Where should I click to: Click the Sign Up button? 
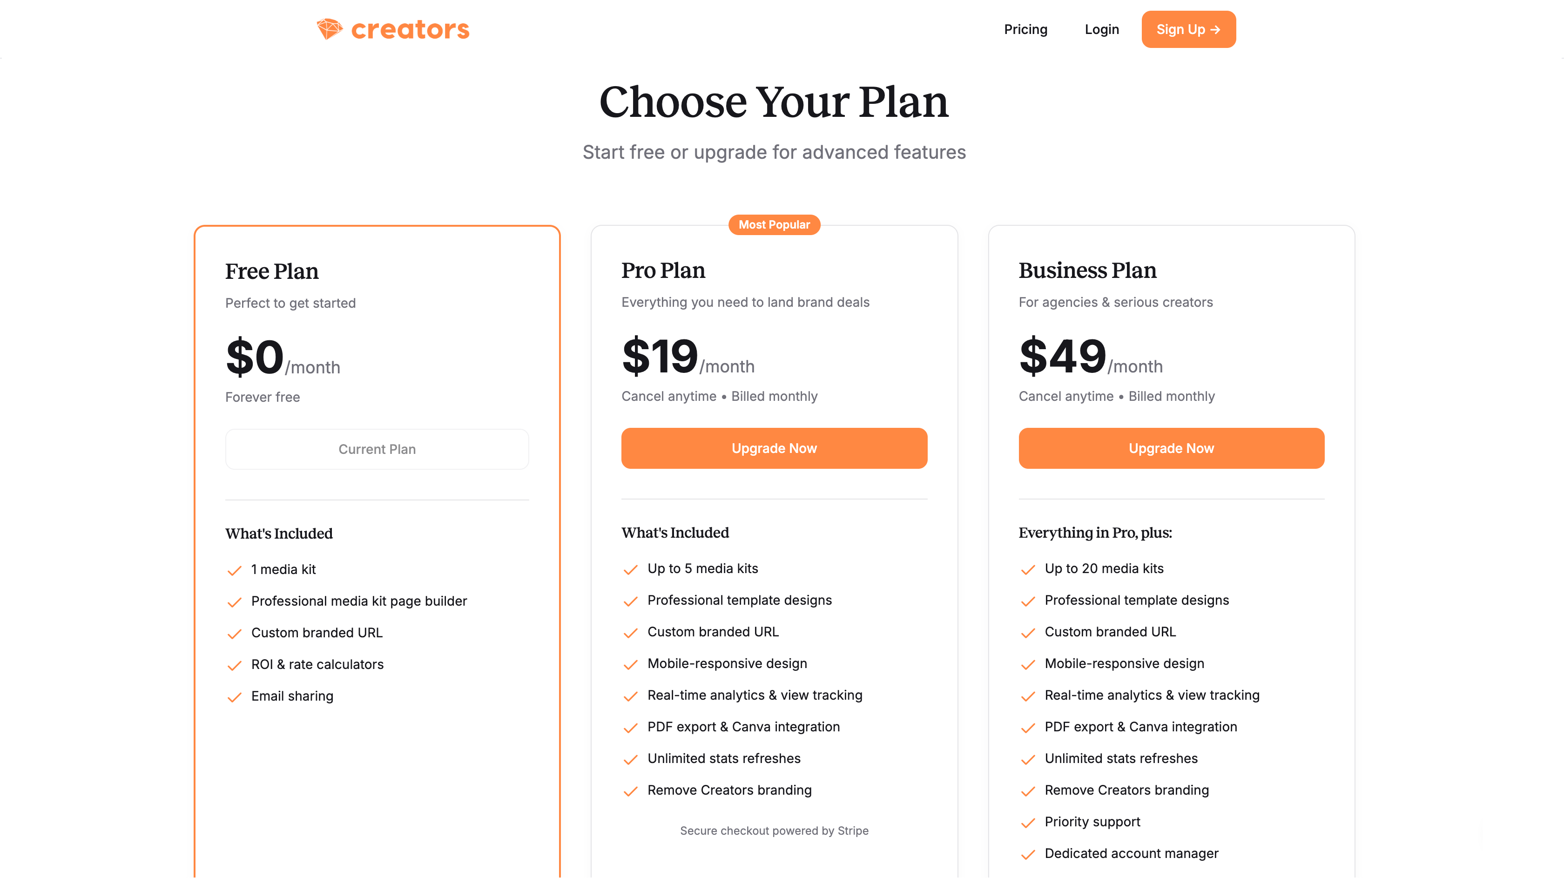(1188, 28)
